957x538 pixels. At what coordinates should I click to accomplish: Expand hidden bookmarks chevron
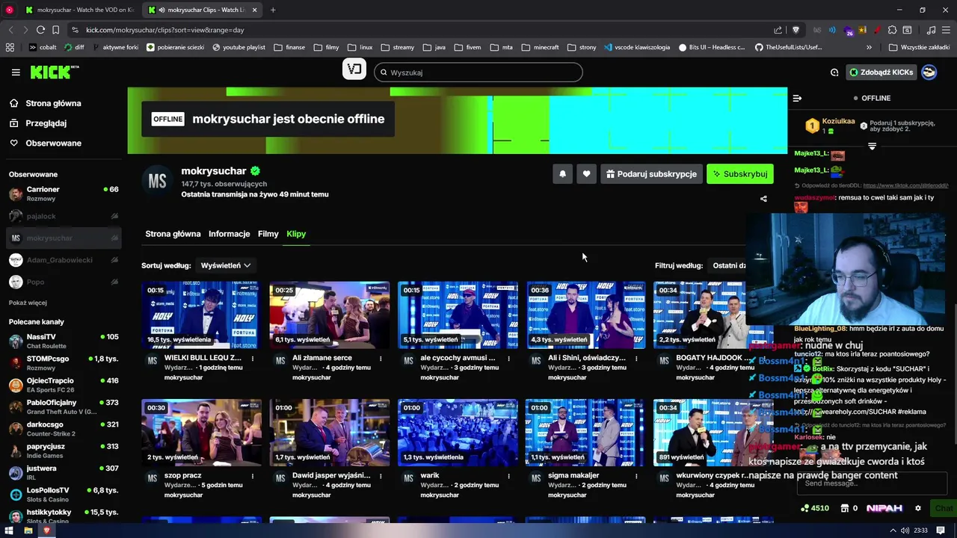coord(869,47)
